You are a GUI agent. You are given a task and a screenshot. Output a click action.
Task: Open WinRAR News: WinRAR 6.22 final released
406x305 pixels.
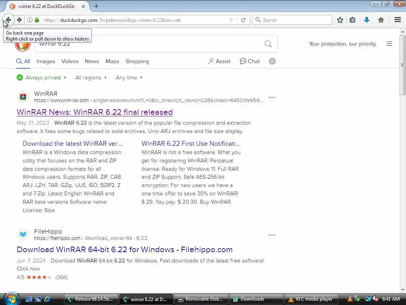(x=94, y=112)
